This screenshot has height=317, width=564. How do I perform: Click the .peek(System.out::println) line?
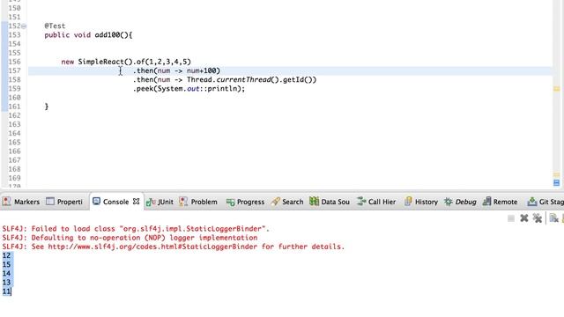pos(189,89)
